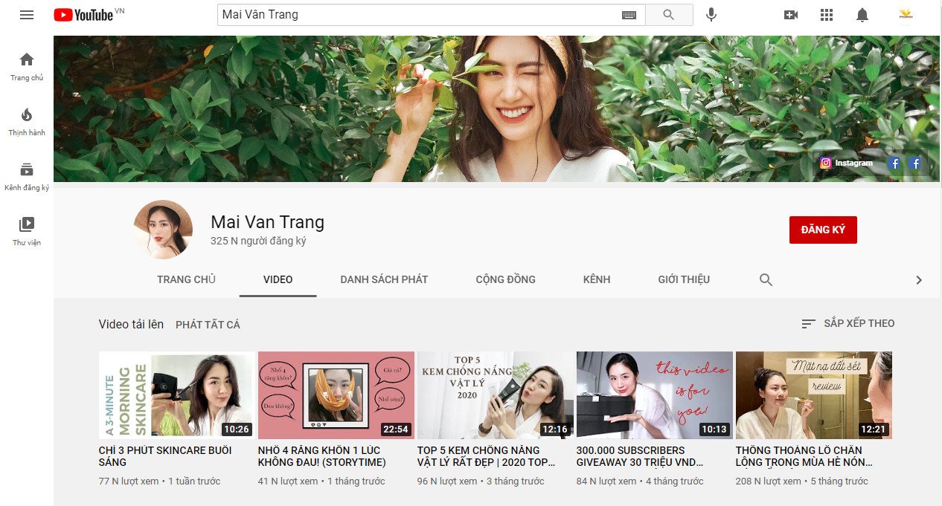The height and width of the screenshot is (506, 942).
Task: Open Thịnh hành trending in sidebar
Action: [x=27, y=121]
